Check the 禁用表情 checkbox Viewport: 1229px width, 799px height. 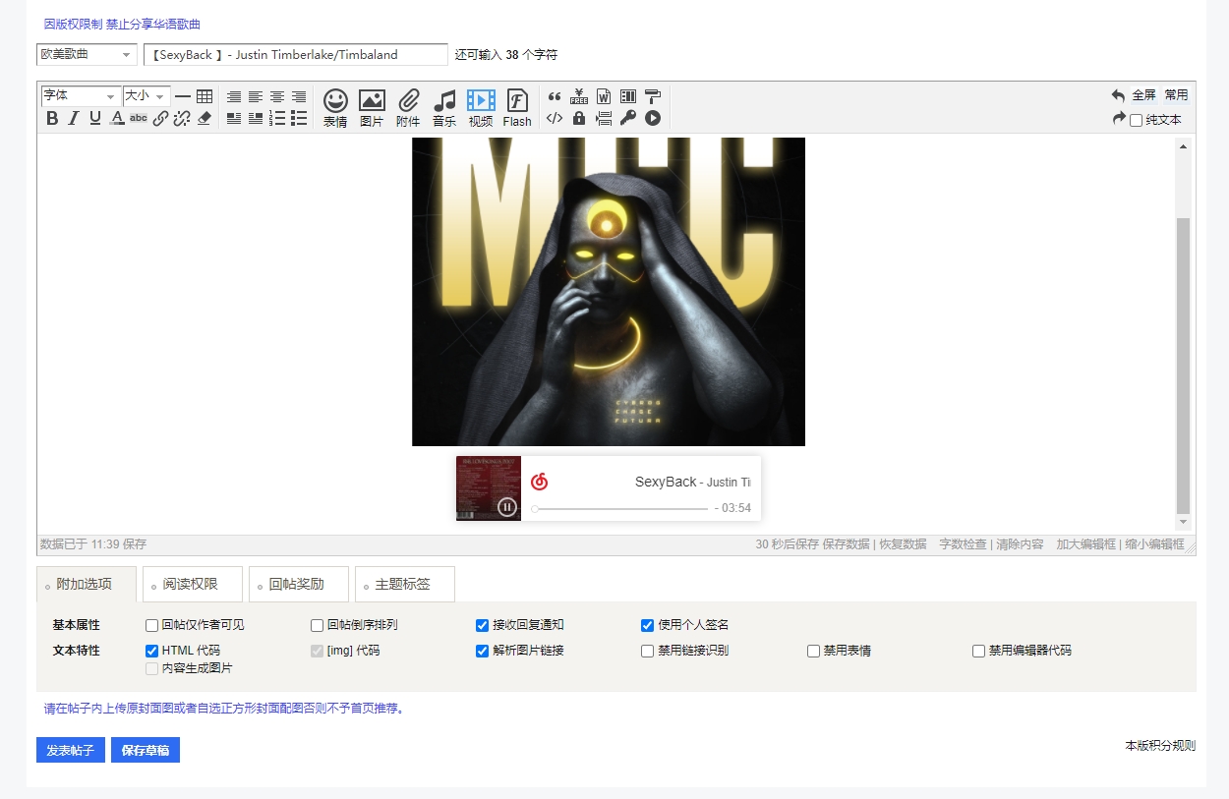coord(813,651)
